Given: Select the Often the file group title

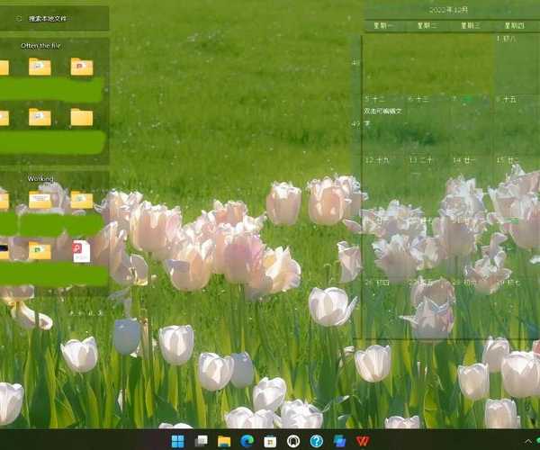Looking at the screenshot, I should tap(40, 45).
